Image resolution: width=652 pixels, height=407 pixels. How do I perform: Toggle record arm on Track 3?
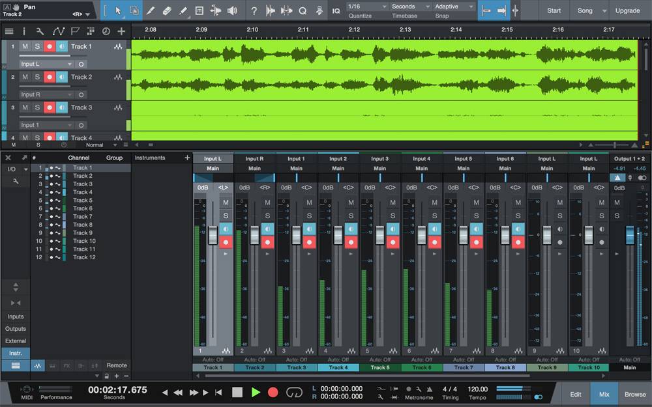50,107
